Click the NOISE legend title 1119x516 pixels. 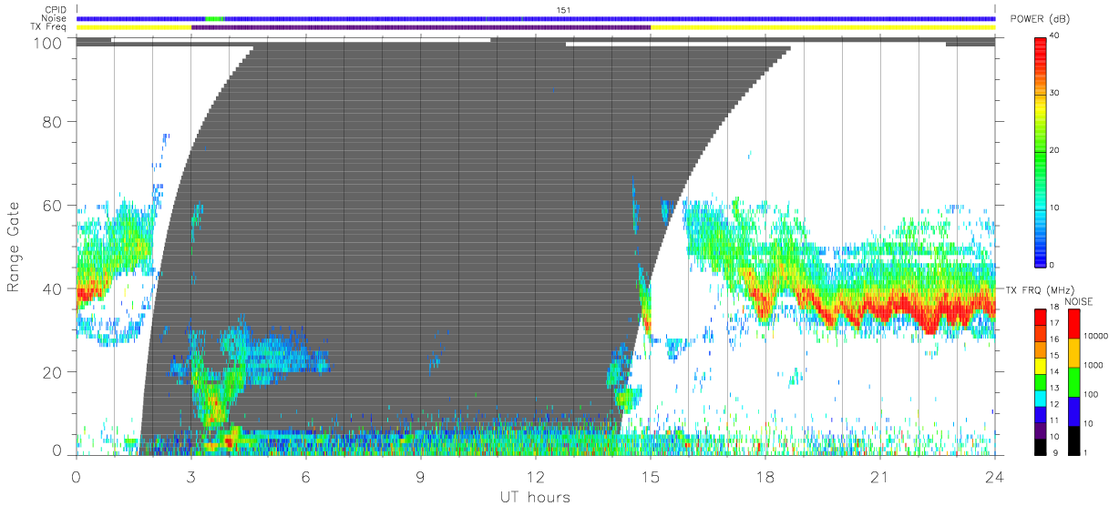click(x=1079, y=300)
